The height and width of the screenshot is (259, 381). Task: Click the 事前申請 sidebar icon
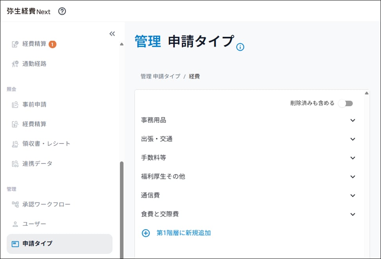[x=15, y=105]
